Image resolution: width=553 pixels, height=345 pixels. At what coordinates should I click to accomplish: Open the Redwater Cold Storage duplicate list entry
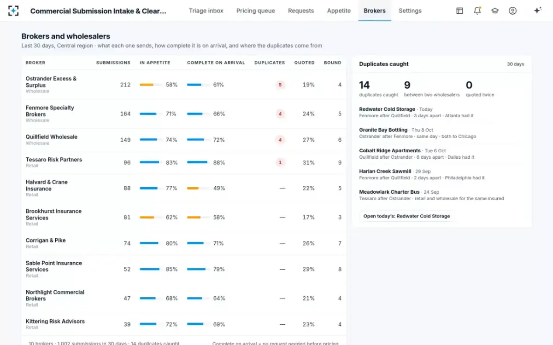[442, 112]
